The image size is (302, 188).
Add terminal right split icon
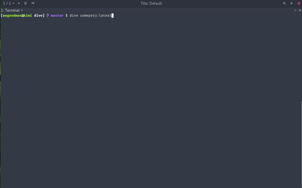click(25, 3)
